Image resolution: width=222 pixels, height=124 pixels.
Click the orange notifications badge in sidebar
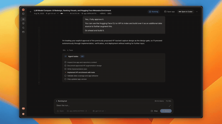(23, 108)
